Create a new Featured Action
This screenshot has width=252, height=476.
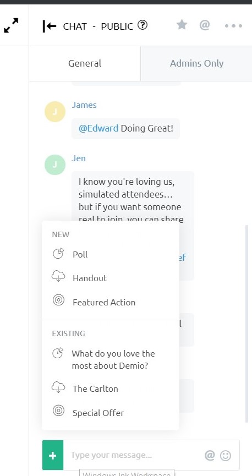[x=111, y=302]
